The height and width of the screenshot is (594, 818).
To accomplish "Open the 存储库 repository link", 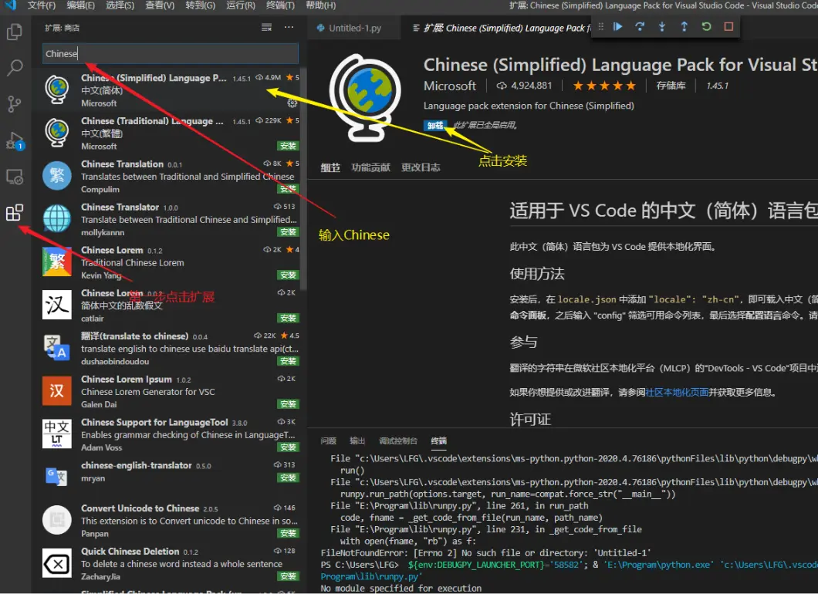I will click(671, 86).
